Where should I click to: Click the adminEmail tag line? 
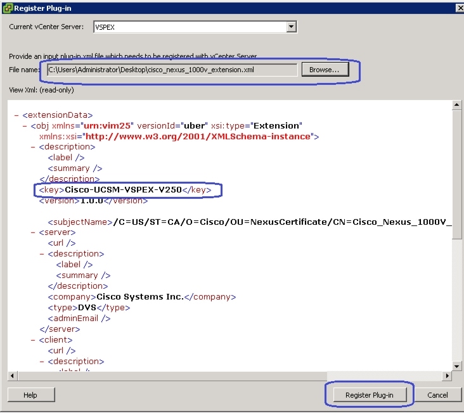(x=79, y=318)
